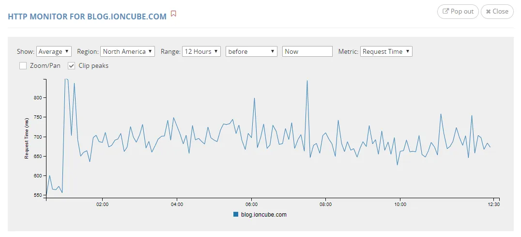Screen dimensions: 521x237
Task: Click the Clip peaks label text
Action: pos(93,65)
